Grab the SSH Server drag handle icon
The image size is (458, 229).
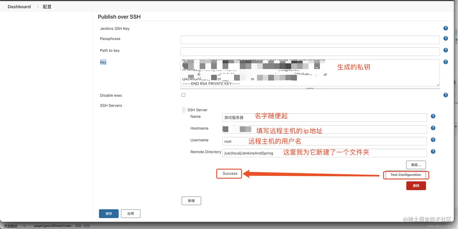184,110
